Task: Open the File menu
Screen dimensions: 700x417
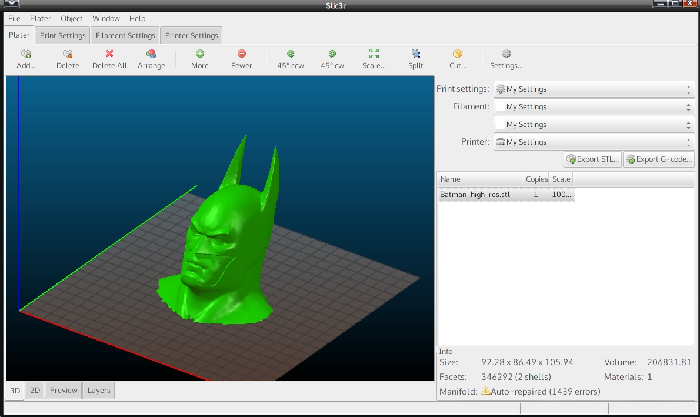Action: pos(14,18)
